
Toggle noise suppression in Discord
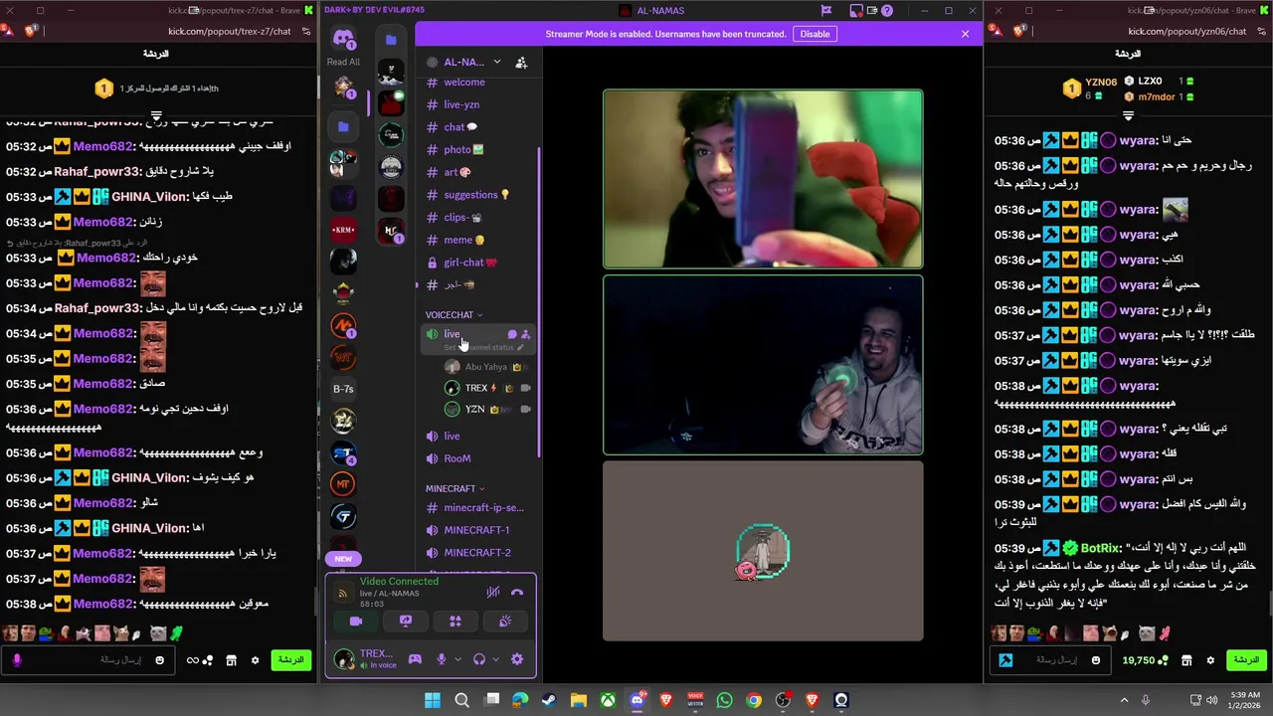[492, 593]
